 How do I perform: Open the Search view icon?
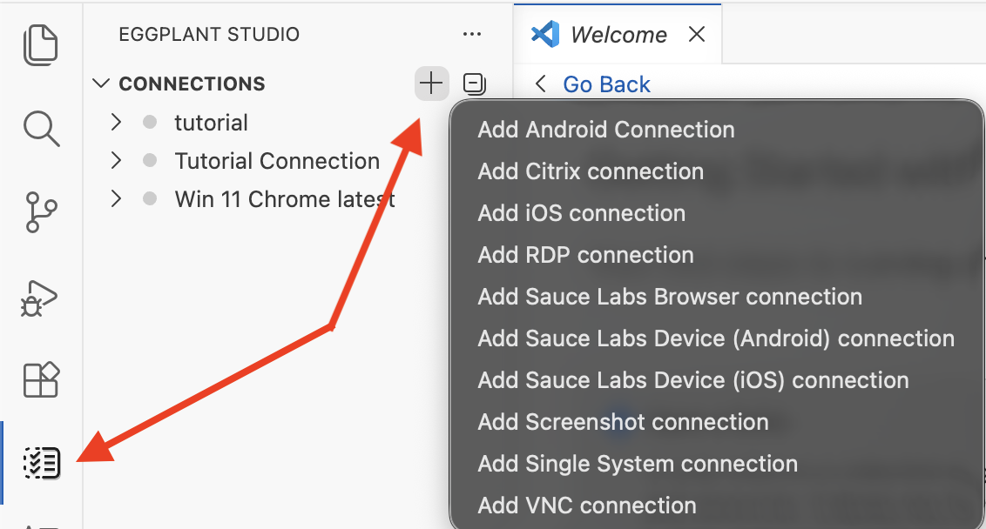tap(41, 129)
